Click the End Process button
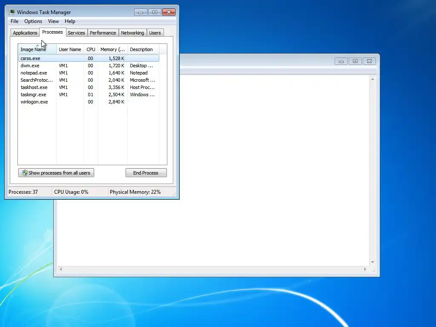Viewport: 436px width, 327px height. click(x=146, y=173)
